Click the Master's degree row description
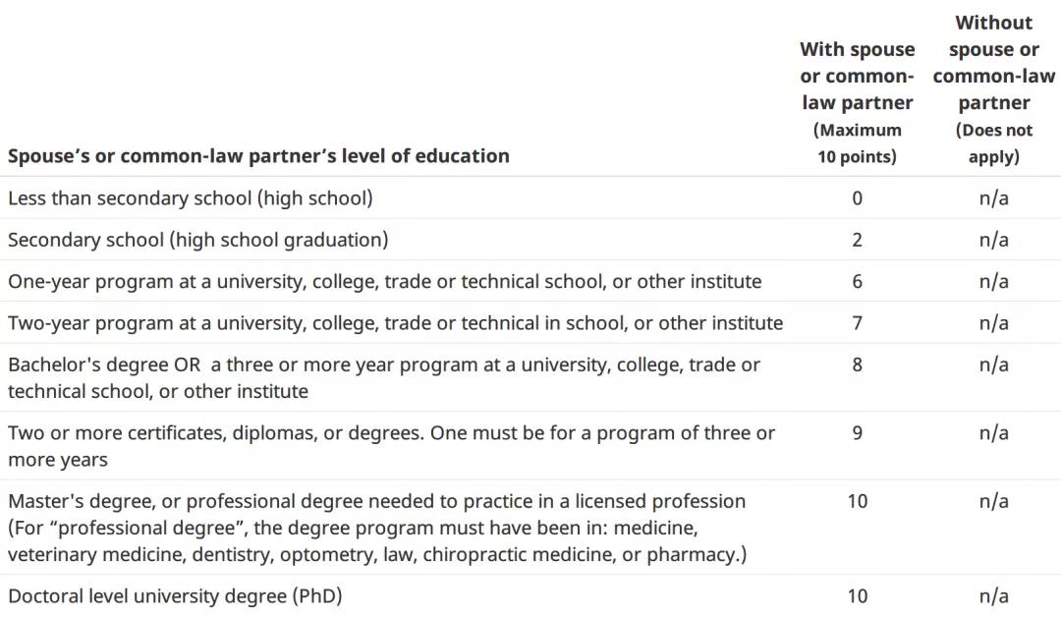 coord(377,528)
